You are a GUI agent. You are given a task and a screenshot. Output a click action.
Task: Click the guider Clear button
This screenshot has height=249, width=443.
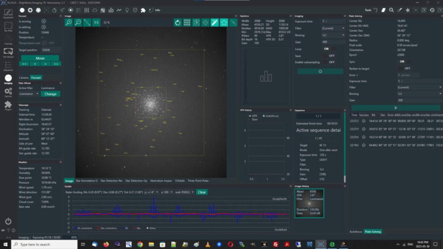coord(202,192)
